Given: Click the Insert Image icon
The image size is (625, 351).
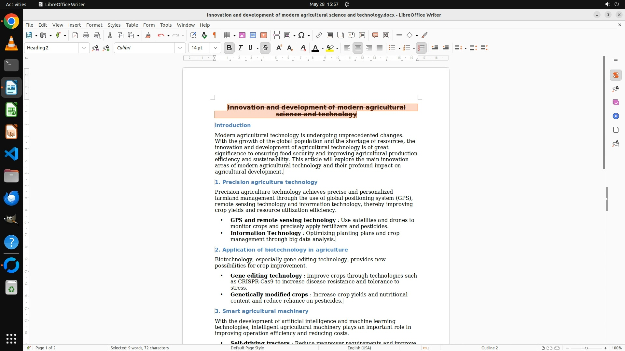Looking at the screenshot, I should tap(242, 35).
